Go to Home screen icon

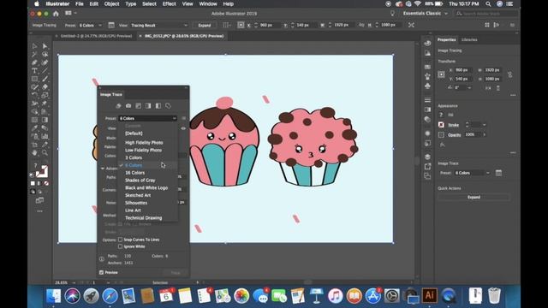tap(56, 14)
